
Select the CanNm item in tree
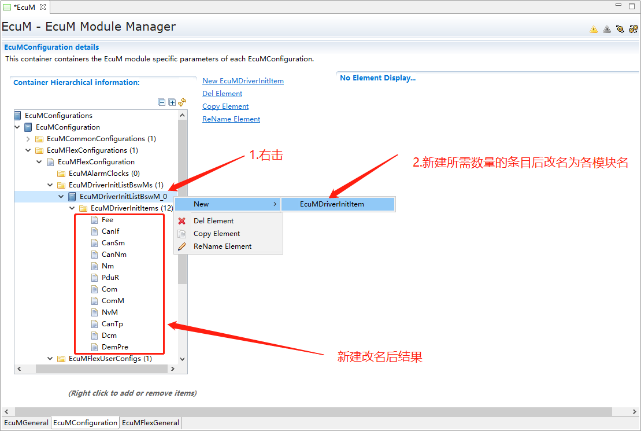coord(114,255)
